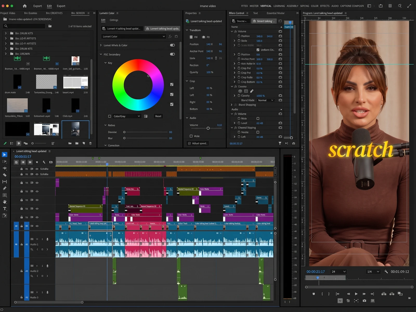Select the Selection arrow tool in timeline toolbar
This screenshot has width=416, height=312.
[x=4, y=155]
